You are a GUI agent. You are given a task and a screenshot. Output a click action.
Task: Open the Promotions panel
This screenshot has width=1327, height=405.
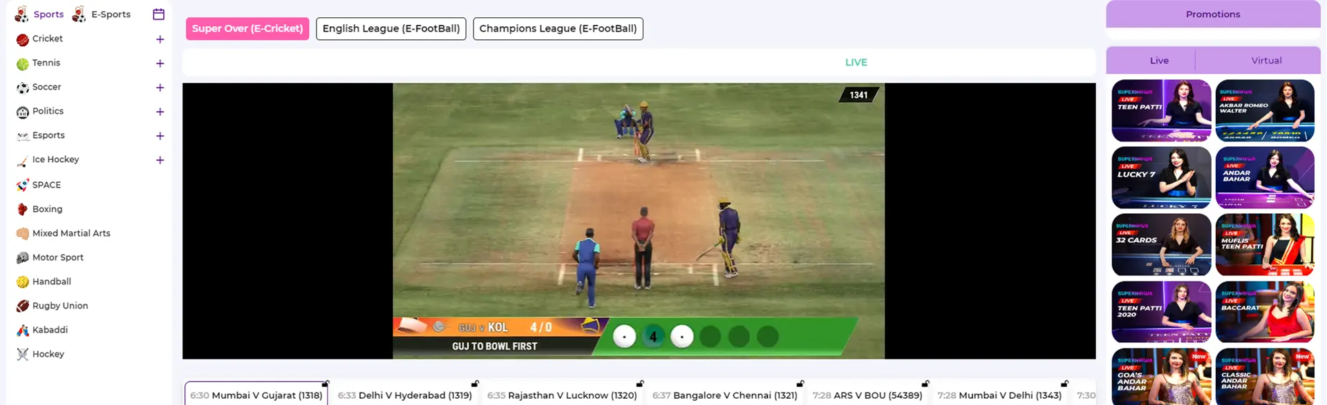tap(1212, 14)
